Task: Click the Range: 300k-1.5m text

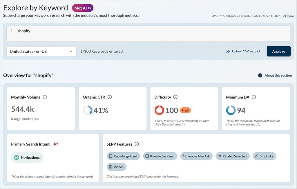Action: (x=25, y=119)
